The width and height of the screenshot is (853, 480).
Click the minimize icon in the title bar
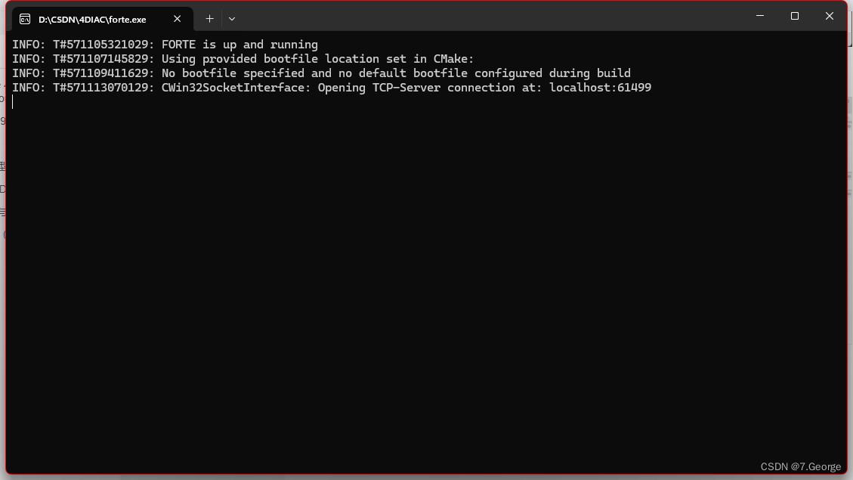[759, 16]
